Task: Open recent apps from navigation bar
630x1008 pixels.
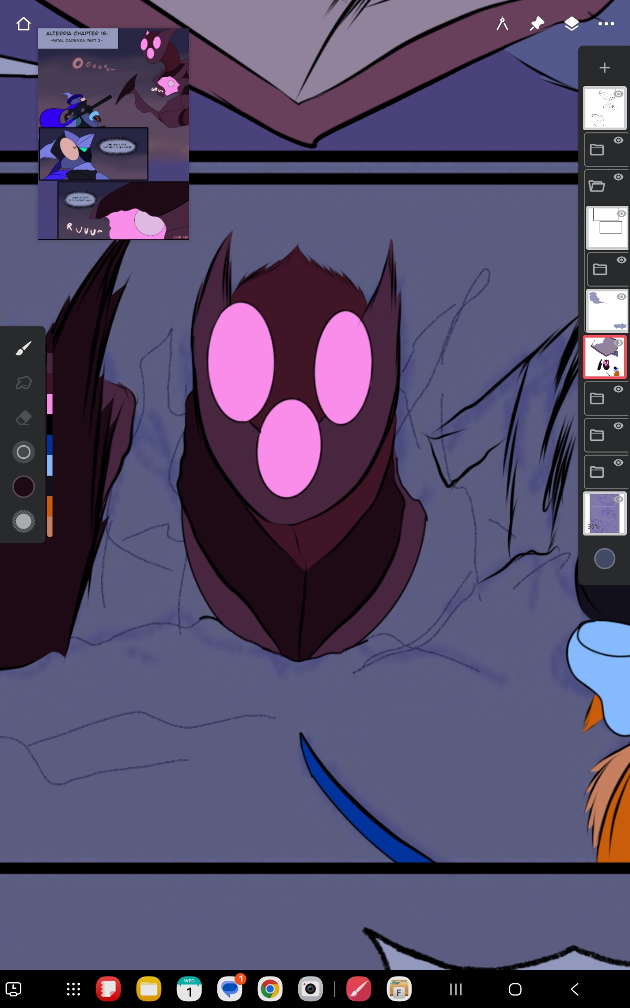Action: (456, 990)
